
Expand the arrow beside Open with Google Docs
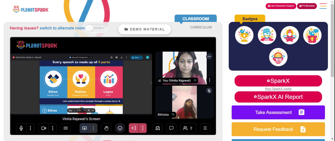pos(92,57)
